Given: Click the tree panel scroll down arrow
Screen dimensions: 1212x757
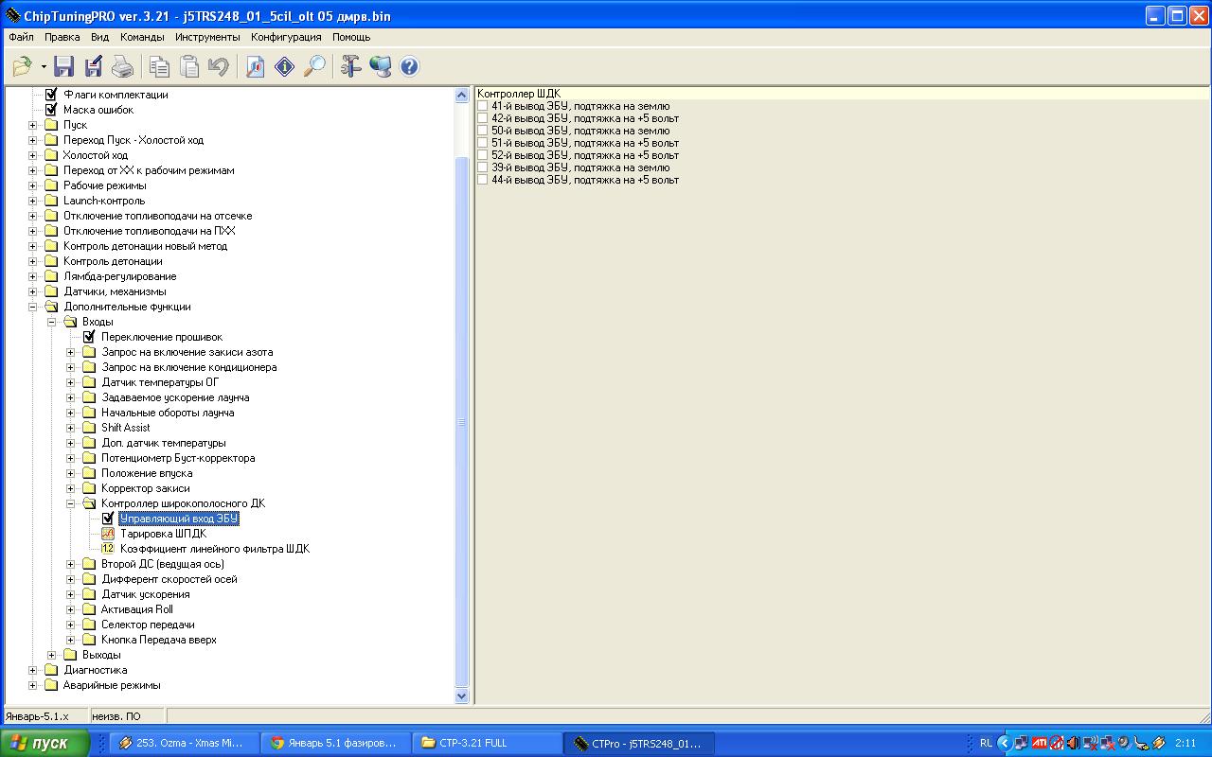Looking at the screenshot, I should point(462,695).
